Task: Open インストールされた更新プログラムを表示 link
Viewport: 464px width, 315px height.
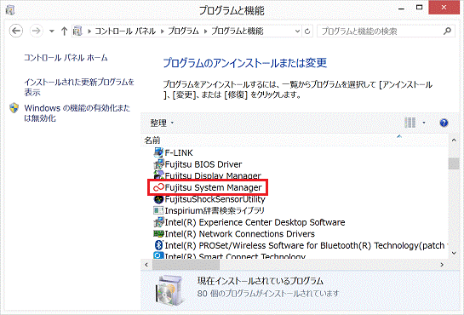Action: (x=79, y=87)
